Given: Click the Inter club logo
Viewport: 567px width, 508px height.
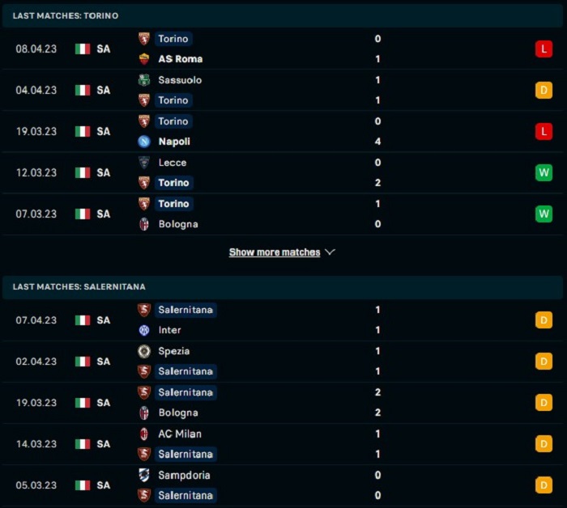Looking at the screenshot, I should point(144,330).
